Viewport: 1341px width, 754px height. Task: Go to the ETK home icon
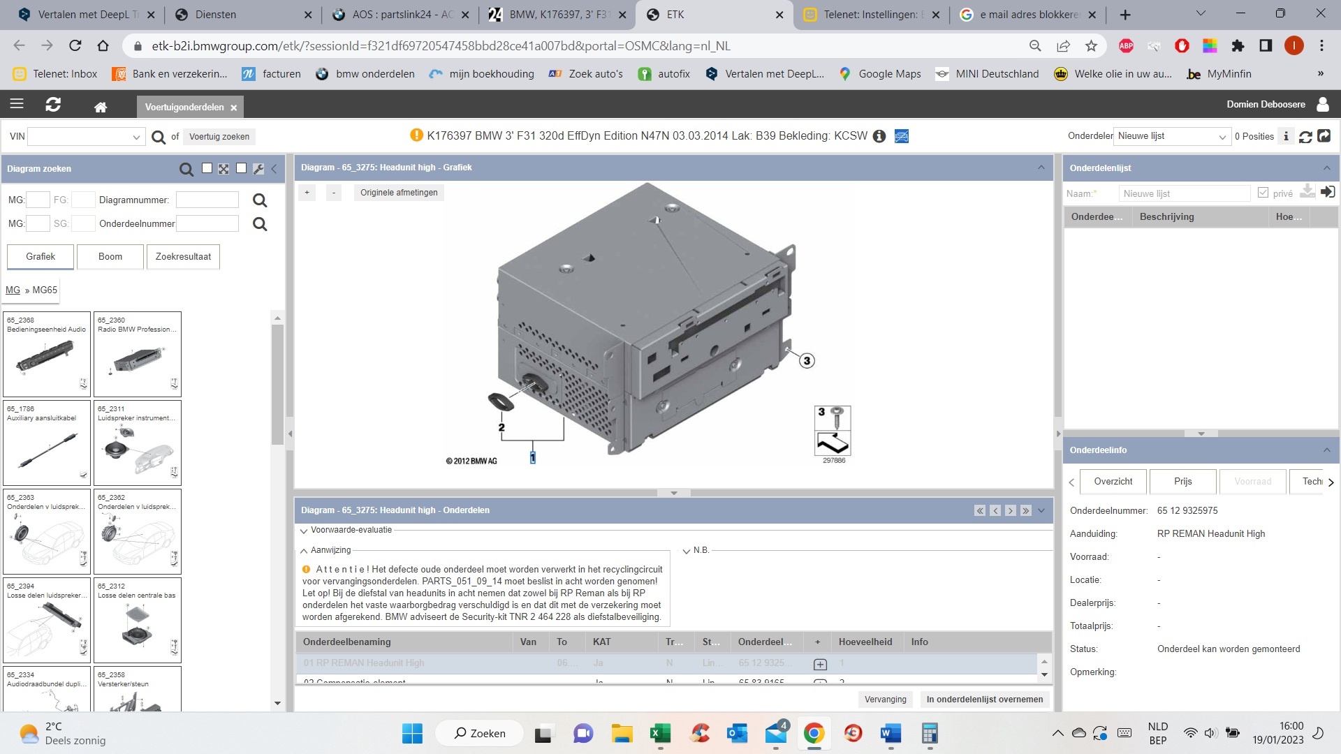pyautogui.click(x=101, y=107)
